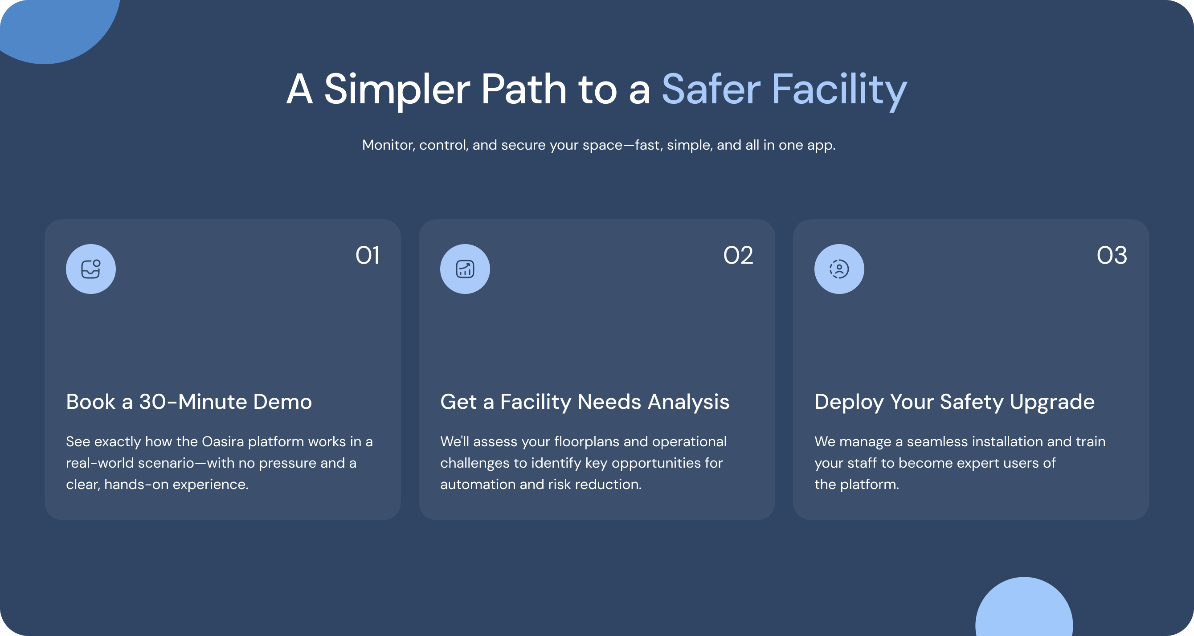The image size is (1194, 636).
Task: Click the chart analytics icon in card 02
Action: pos(465,269)
